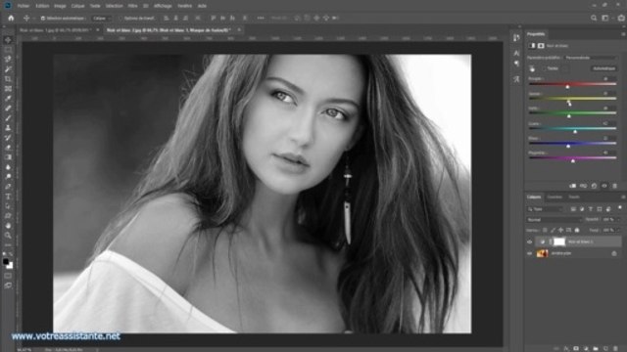
Task: Open the three-dots more options in options bar
Action: pos(261,18)
